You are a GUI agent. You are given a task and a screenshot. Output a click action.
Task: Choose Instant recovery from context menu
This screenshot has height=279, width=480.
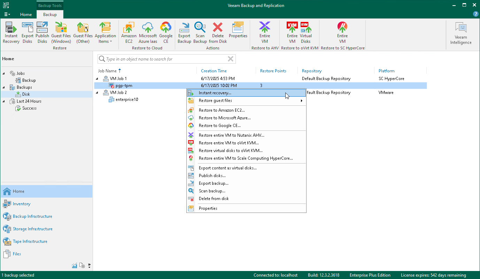[x=246, y=93]
